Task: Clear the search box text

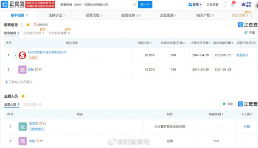Action: 134,5
